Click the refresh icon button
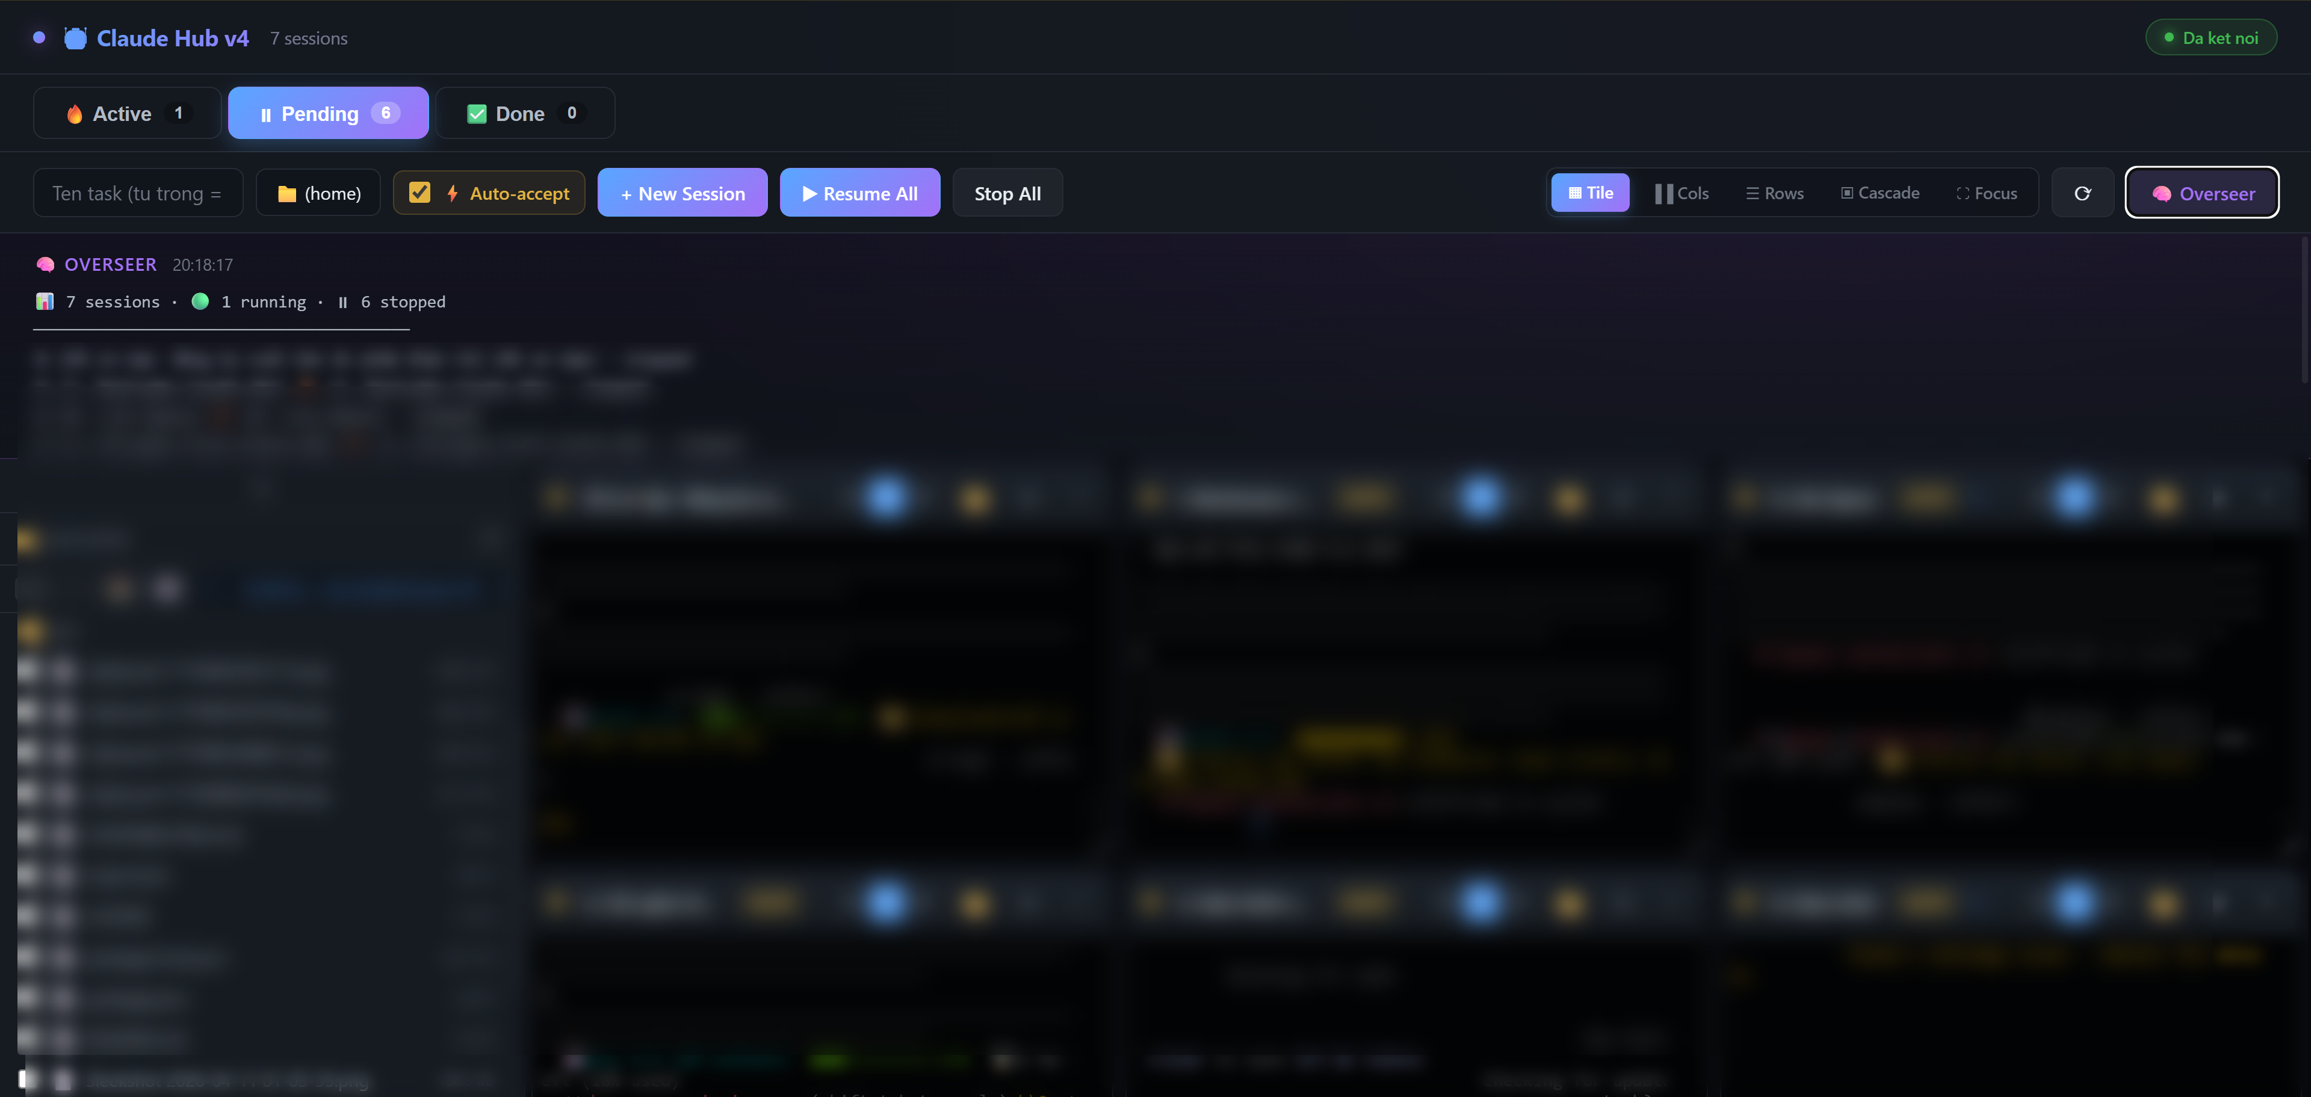 pos(2082,194)
